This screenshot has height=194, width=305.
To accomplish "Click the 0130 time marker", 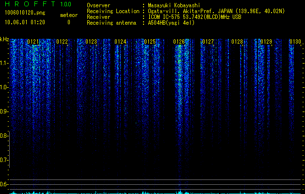I will pyautogui.click(x=295, y=42).
